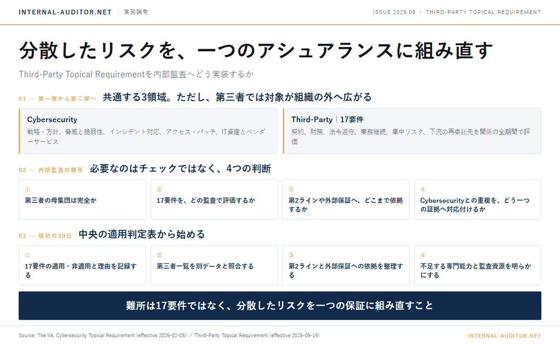Click the Cybersecurity card description text
This screenshot has width=560, height=346.
tap(147, 137)
